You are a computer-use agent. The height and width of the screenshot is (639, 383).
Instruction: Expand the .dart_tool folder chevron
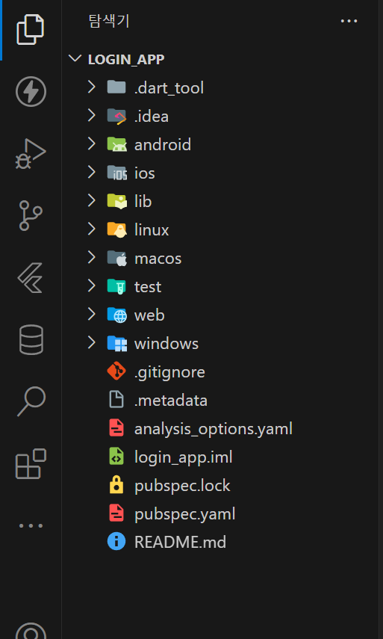(91, 87)
